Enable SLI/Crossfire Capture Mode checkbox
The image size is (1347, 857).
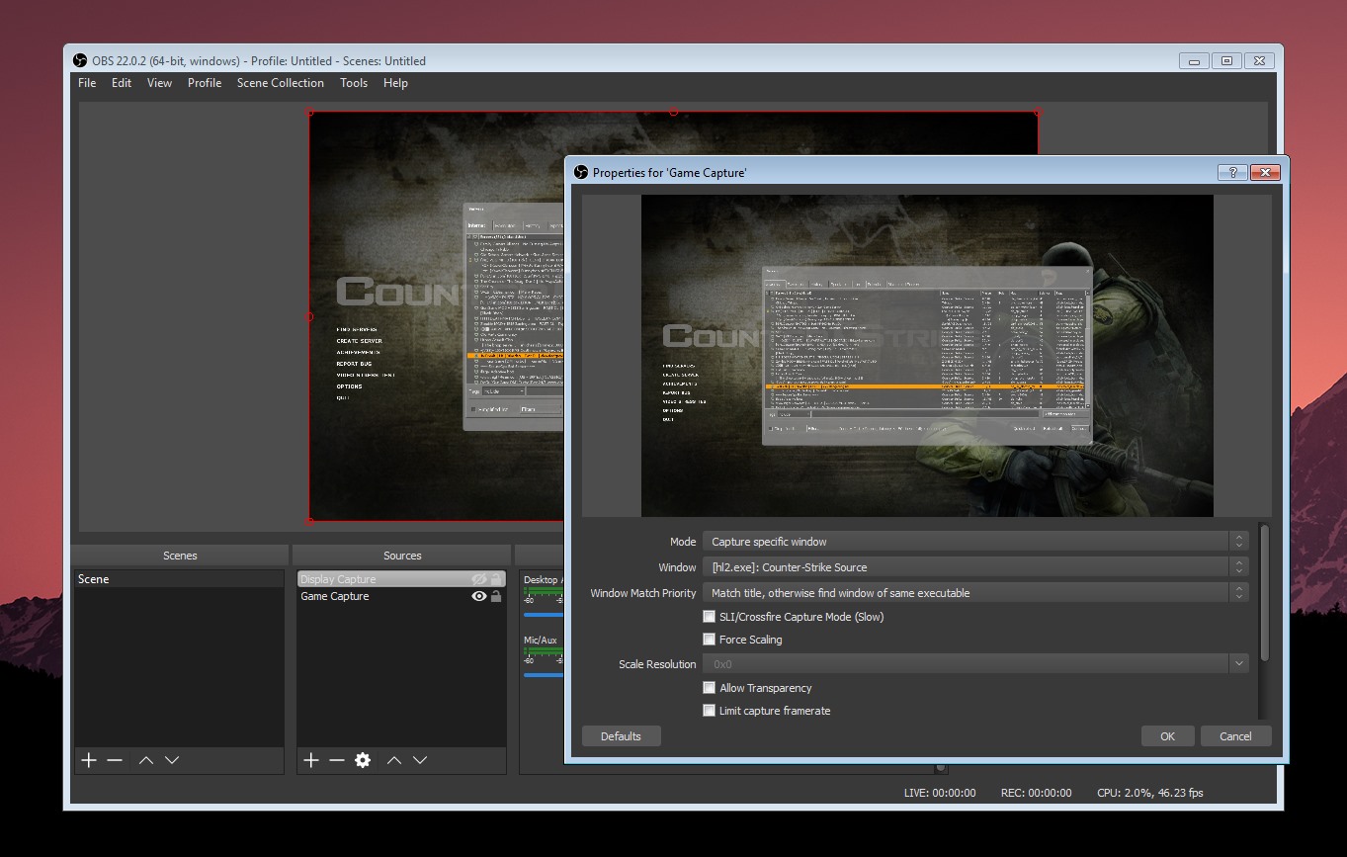pos(709,617)
